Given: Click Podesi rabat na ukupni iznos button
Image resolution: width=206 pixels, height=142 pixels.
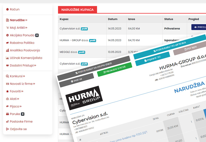Looking at the screenshot, I should 93,68.
